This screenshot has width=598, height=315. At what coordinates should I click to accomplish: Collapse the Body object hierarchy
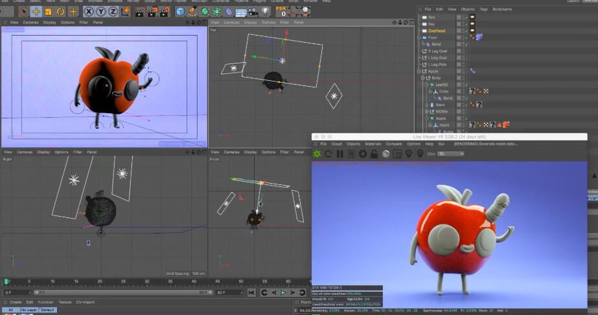422,78
